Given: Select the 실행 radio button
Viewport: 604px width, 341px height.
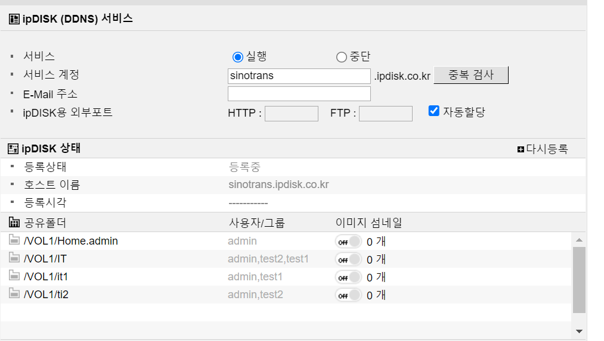Looking at the screenshot, I should [x=238, y=57].
